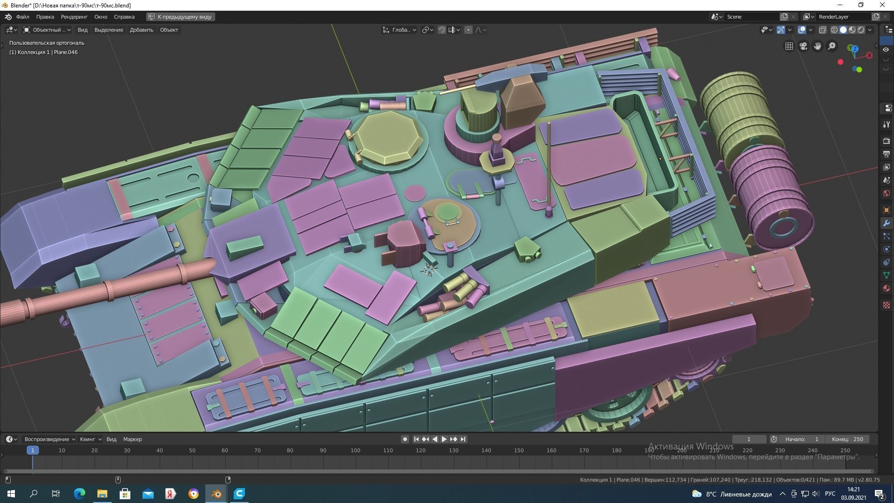This screenshot has height=503, width=894.
Task: Switch to rendered viewport shading
Action: click(x=861, y=30)
